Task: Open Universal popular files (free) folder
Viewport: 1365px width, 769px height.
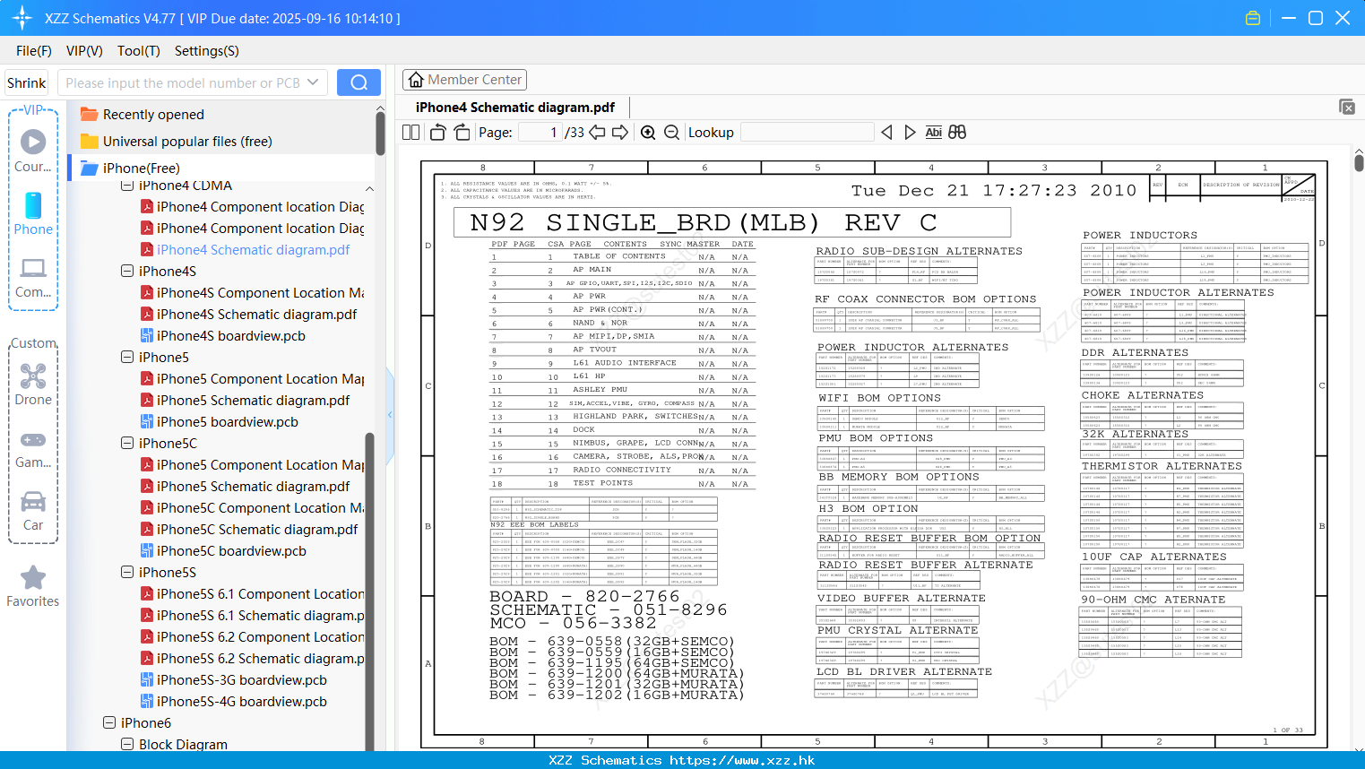Action: point(177,142)
